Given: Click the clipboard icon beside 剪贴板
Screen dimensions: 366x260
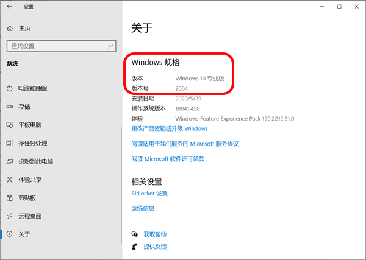Looking at the screenshot, I should (10, 198).
